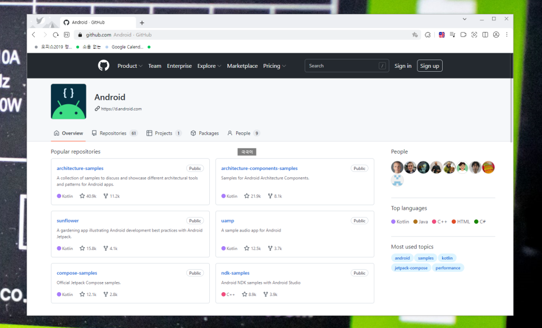The width and height of the screenshot is (542, 328).
Task: Open the browser three-dot menu
Action: pyautogui.click(x=507, y=35)
